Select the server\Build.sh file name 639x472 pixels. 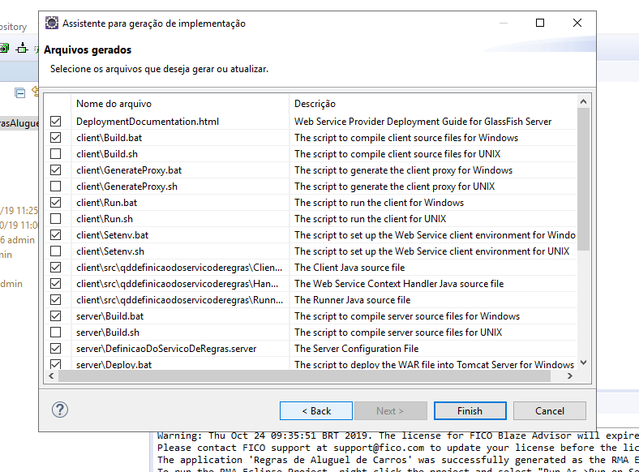point(108,333)
